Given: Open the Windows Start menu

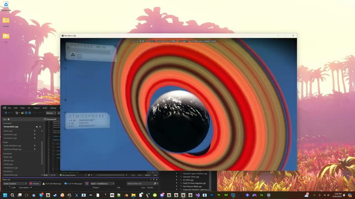Looking at the screenshot, I should tap(5, 195).
